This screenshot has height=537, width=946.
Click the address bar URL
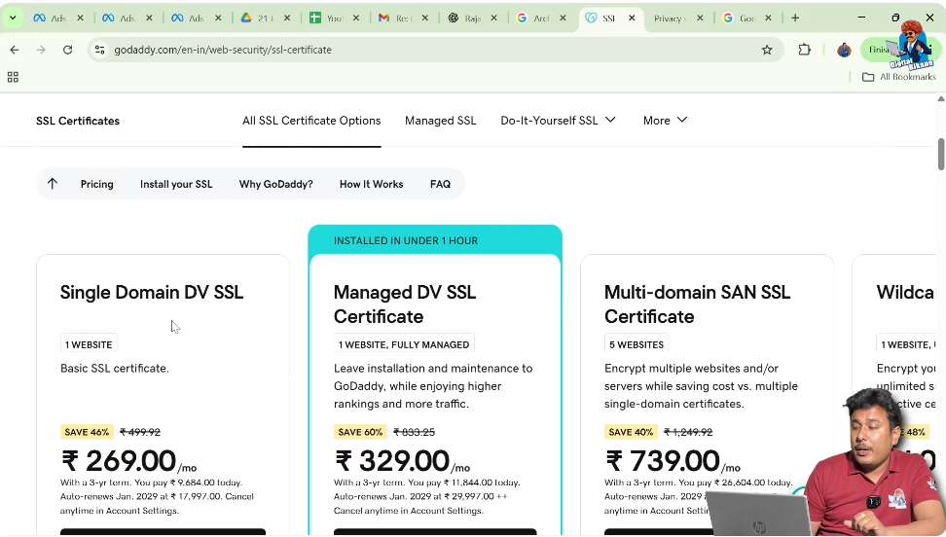point(223,50)
